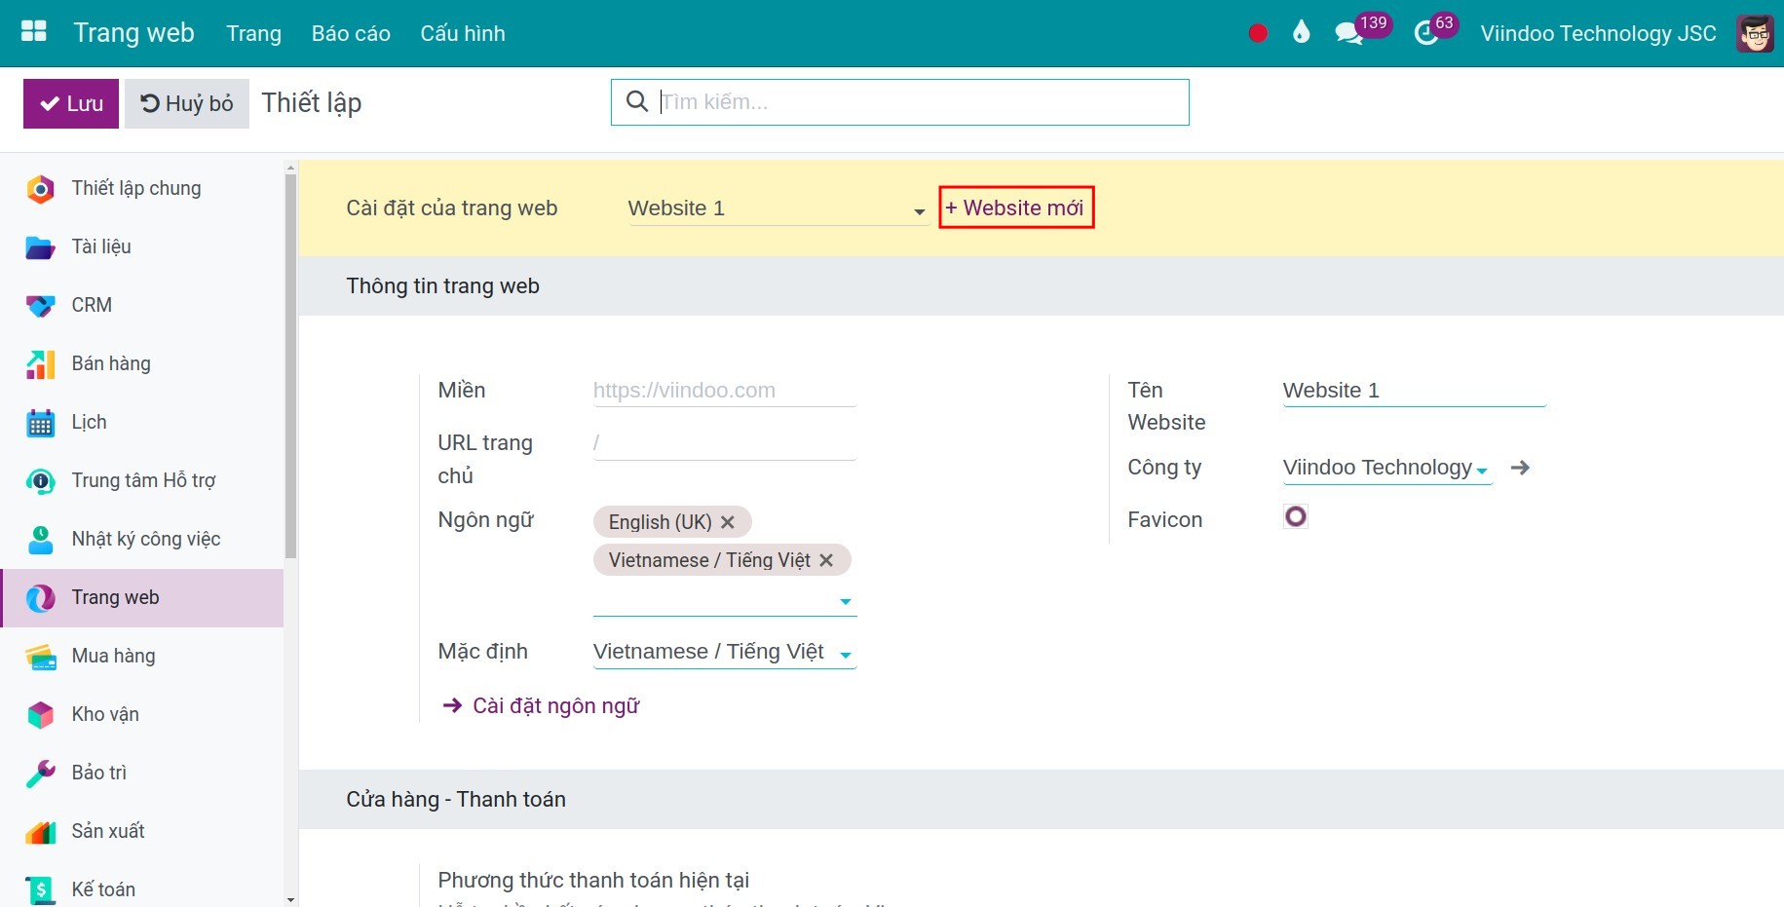The height and width of the screenshot is (907, 1784).
Task: Open the Cấu hình menu
Action: pos(463,33)
